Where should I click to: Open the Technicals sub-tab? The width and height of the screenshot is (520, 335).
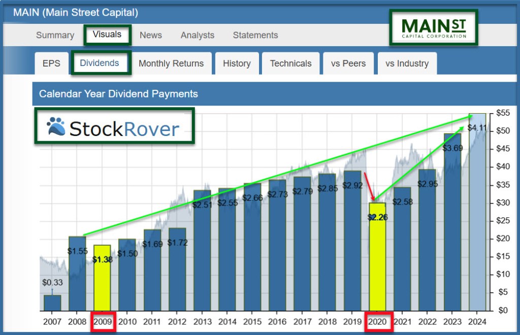pyautogui.click(x=290, y=63)
